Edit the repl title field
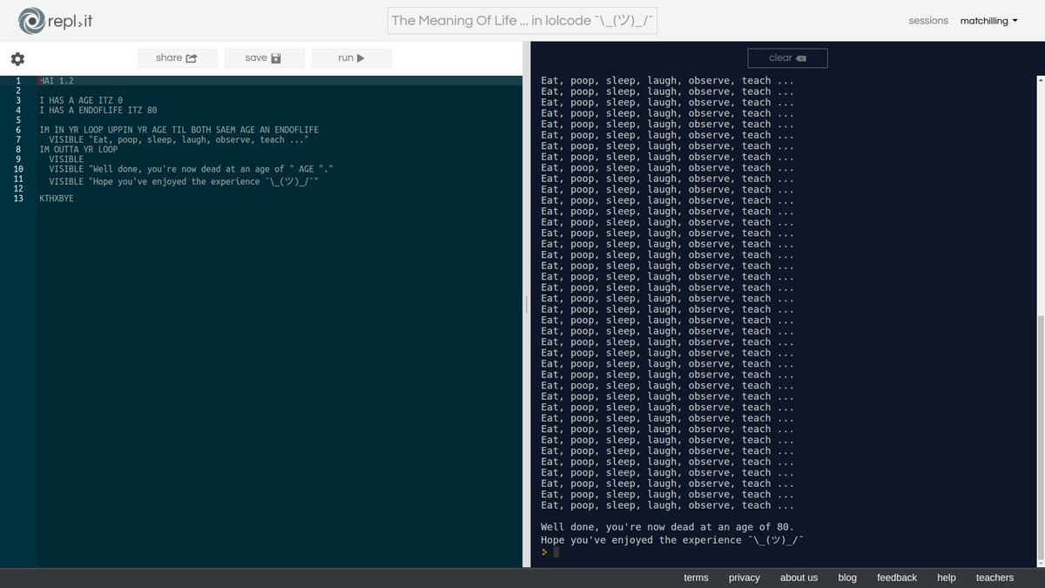 pos(522,20)
